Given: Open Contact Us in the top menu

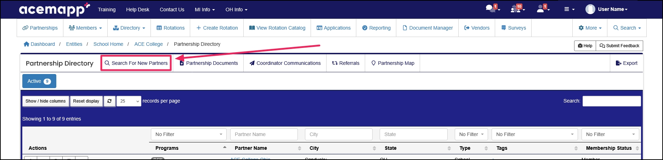Looking at the screenshot, I should (172, 10).
